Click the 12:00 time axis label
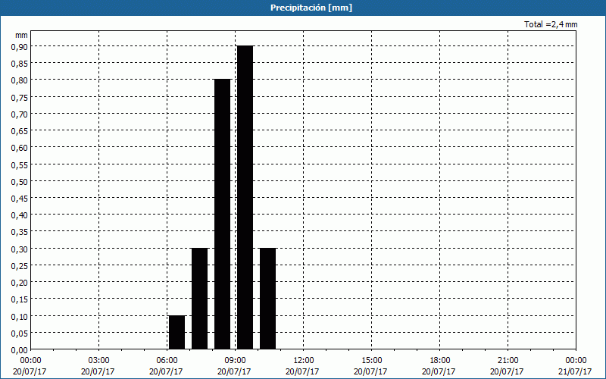This screenshot has height=379, width=606. (304, 361)
